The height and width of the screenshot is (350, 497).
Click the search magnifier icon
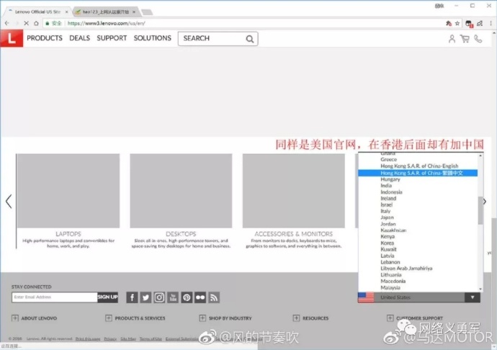point(250,39)
